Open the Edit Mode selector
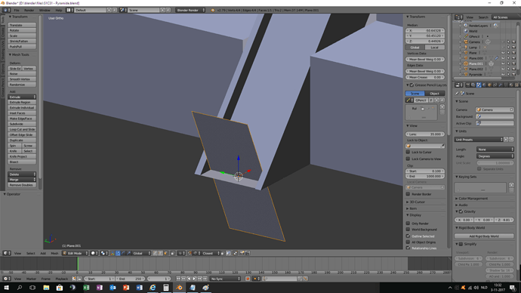This screenshot has width=521, height=293. [x=76, y=253]
